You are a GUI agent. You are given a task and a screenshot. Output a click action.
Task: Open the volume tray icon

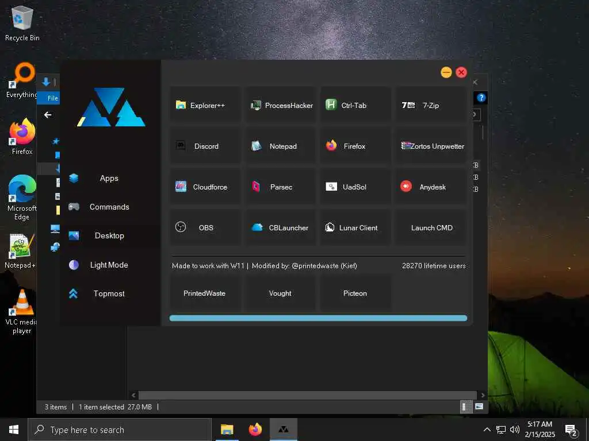coord(515,430)
